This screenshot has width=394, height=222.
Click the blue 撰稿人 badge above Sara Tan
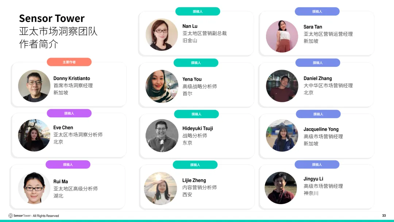[x=317, y=11]
